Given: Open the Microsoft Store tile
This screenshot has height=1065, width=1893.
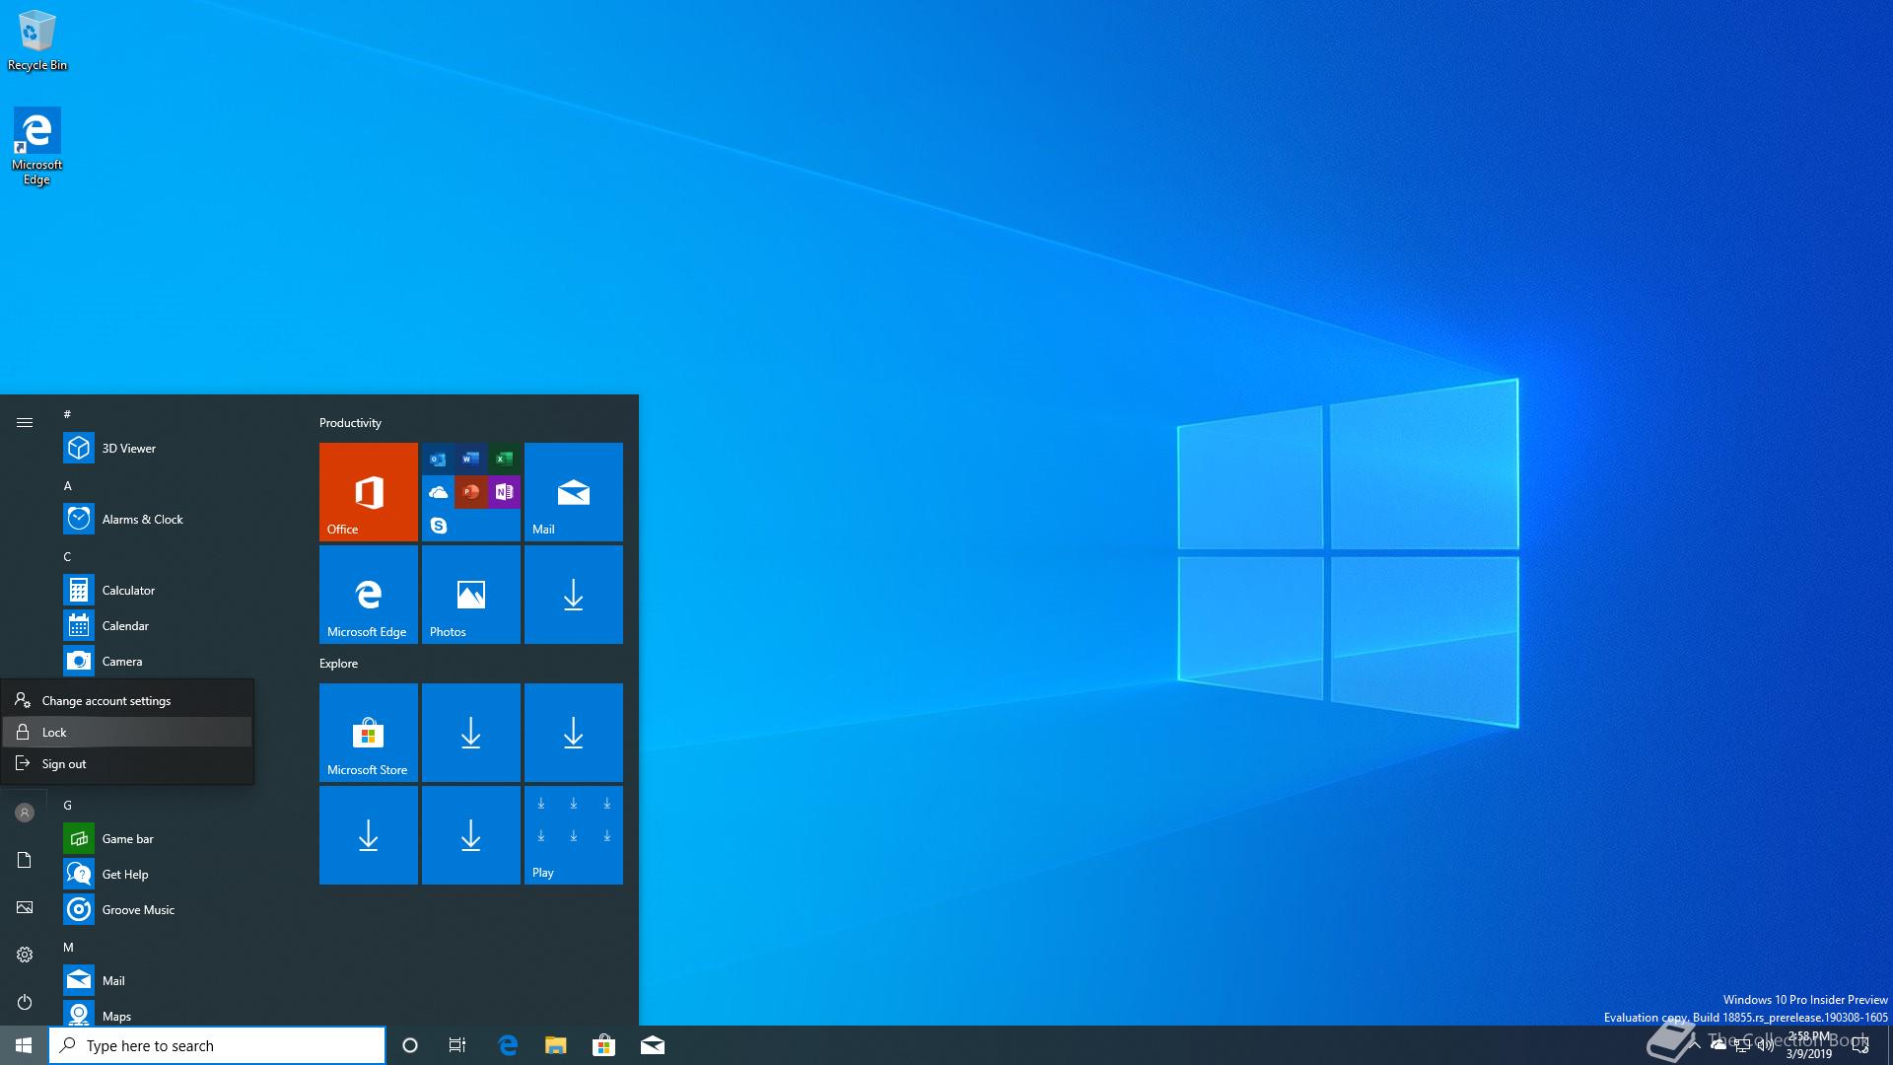Looking at the screenshot, I should 369,733.
